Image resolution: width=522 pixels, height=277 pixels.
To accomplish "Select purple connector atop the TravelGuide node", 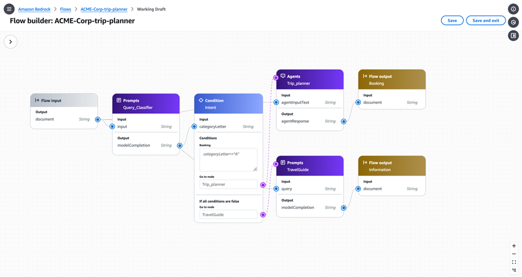I will click(x=276, y=164).
